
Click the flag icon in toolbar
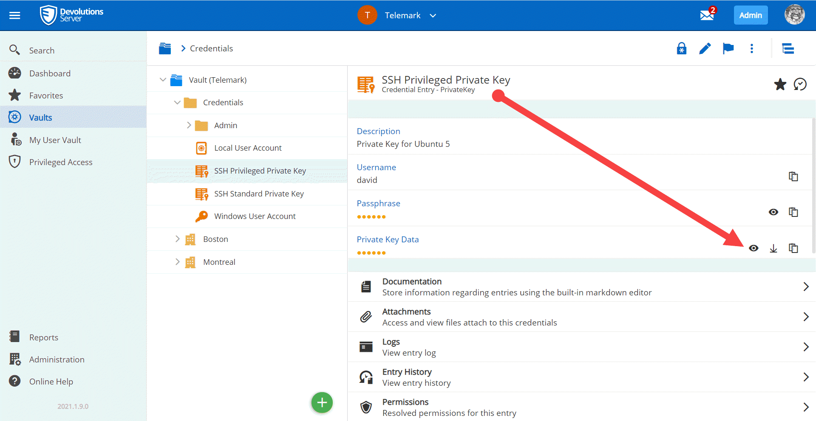[728, 49]
